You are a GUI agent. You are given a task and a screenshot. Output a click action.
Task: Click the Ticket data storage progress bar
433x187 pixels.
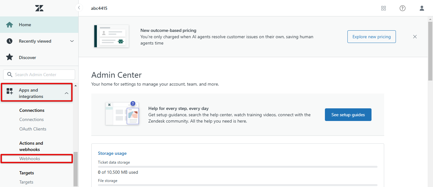[237, 166]
